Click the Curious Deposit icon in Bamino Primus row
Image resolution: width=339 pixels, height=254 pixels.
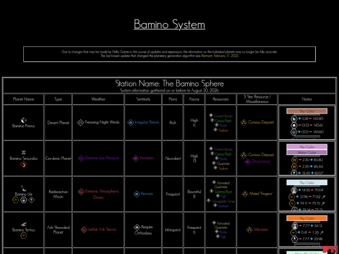coord(244,122)
